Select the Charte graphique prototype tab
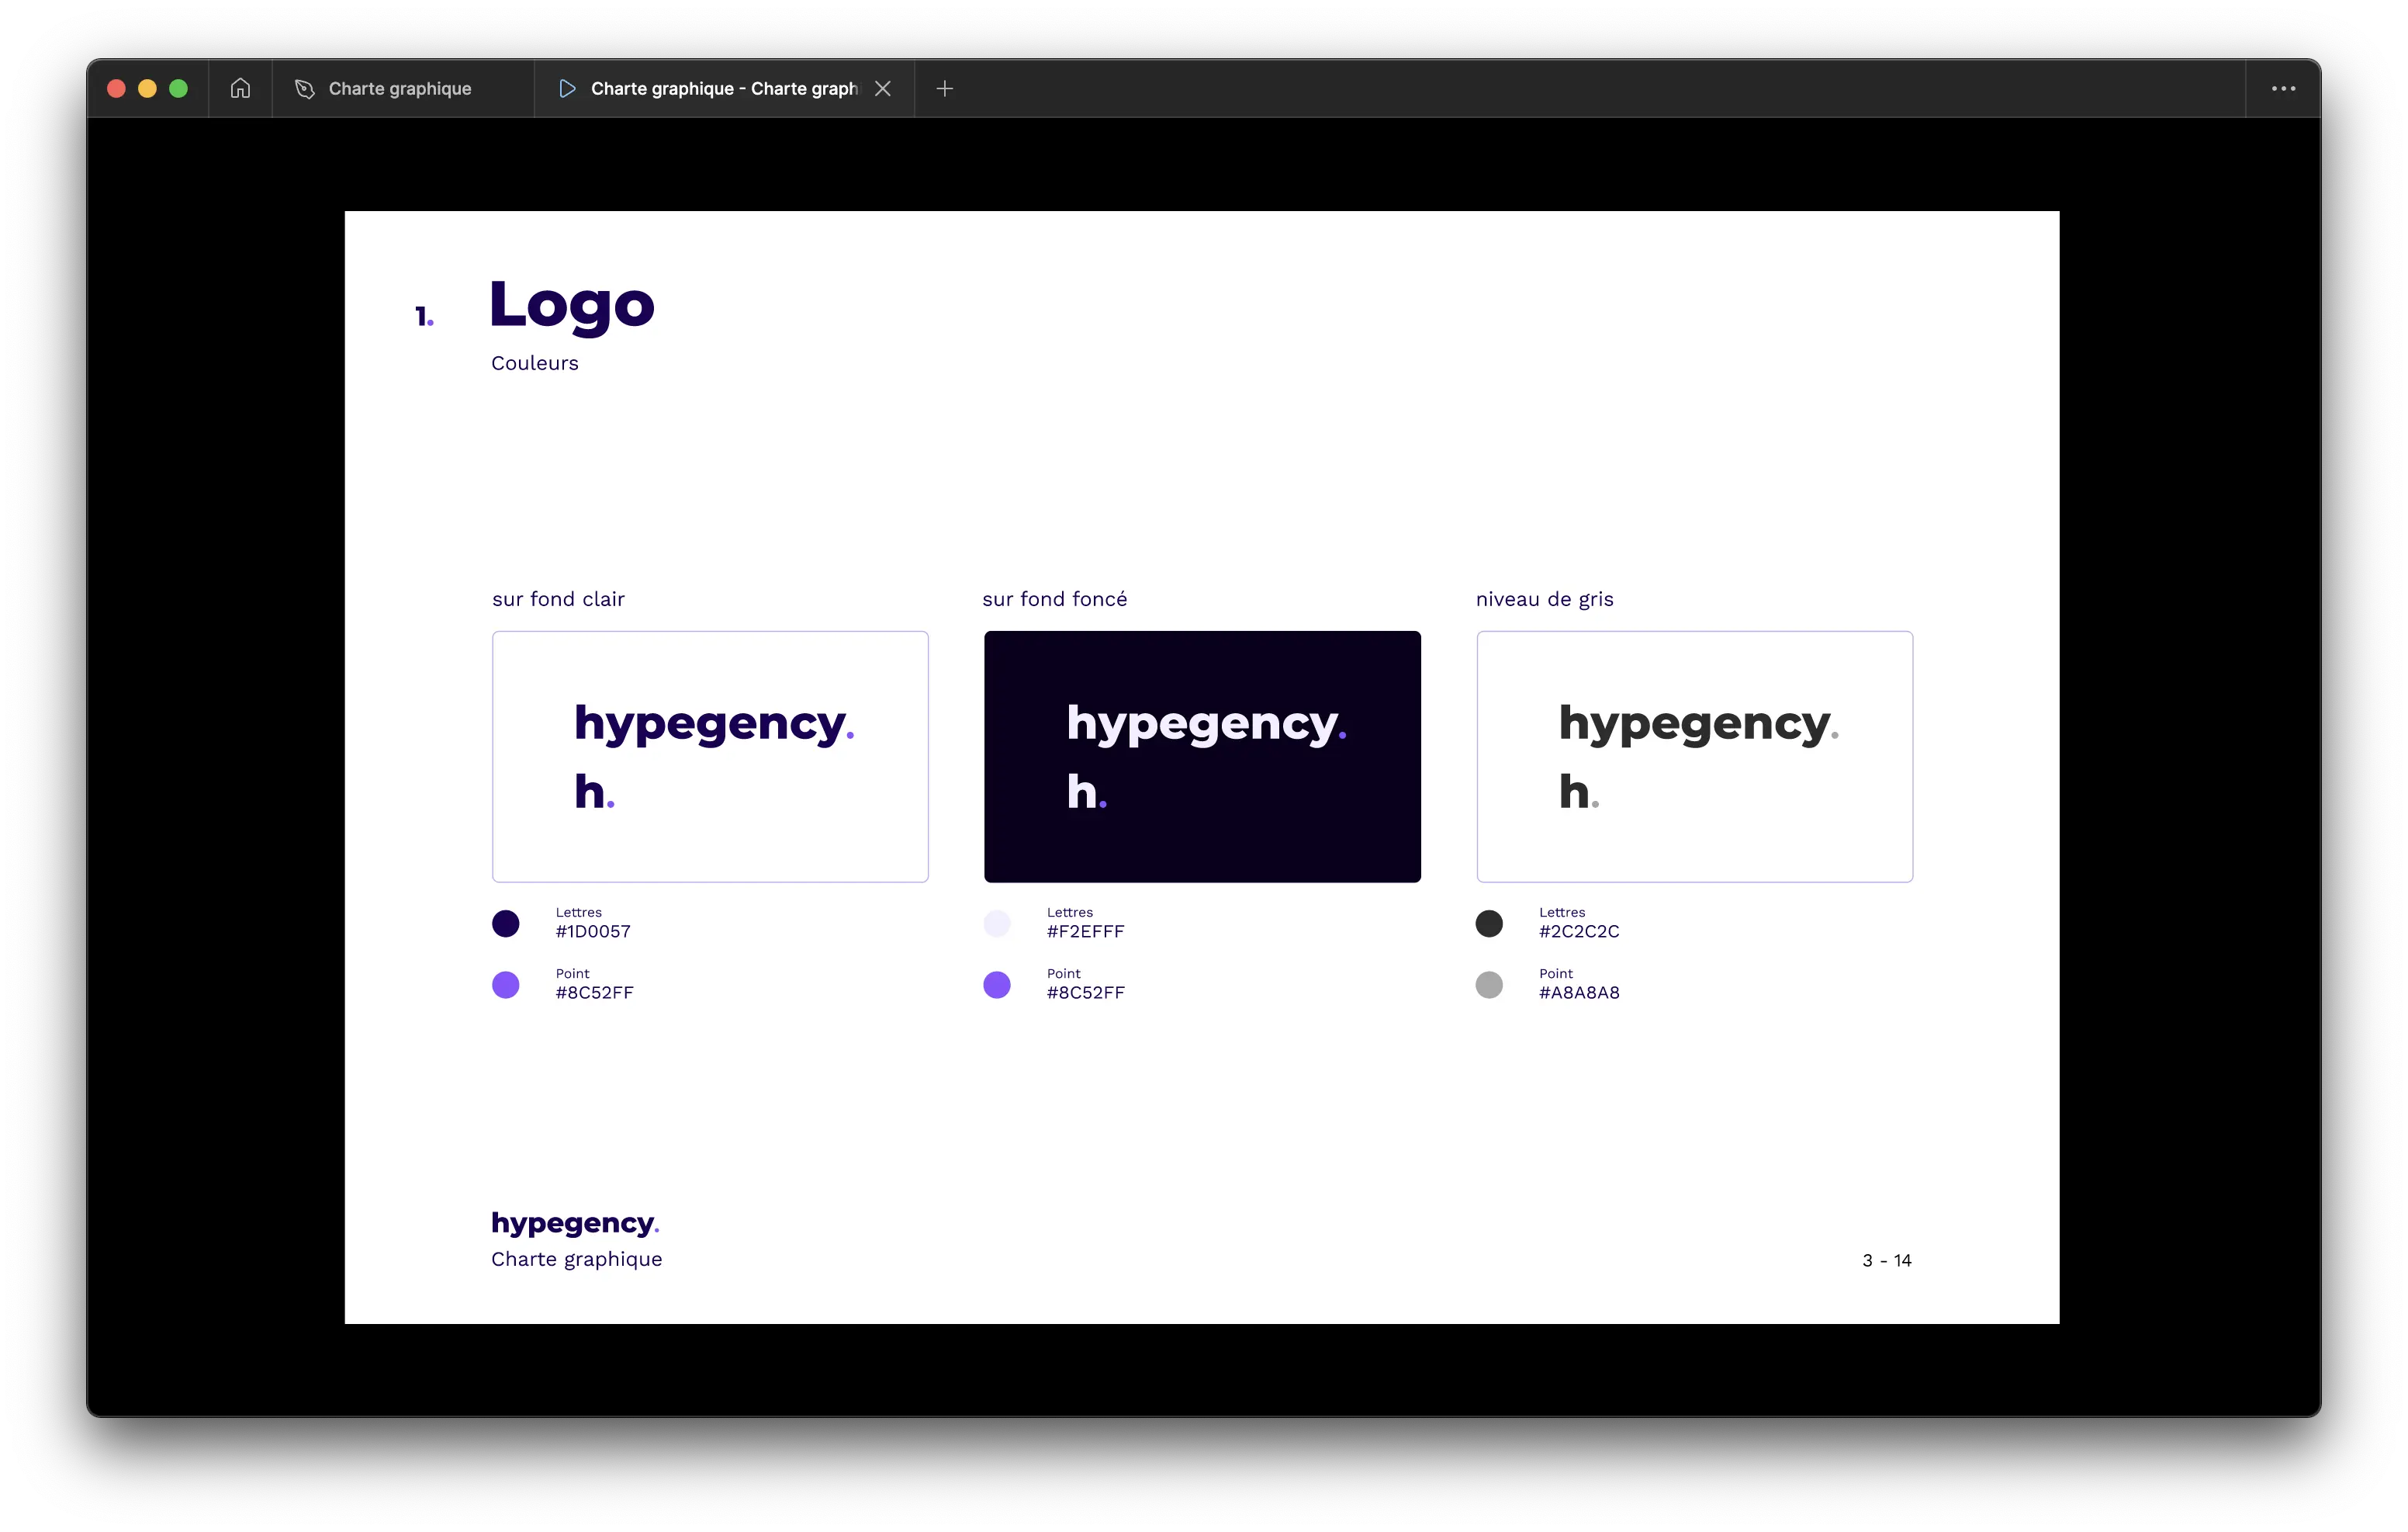2408x1532 pixels. tap(722, 89)
